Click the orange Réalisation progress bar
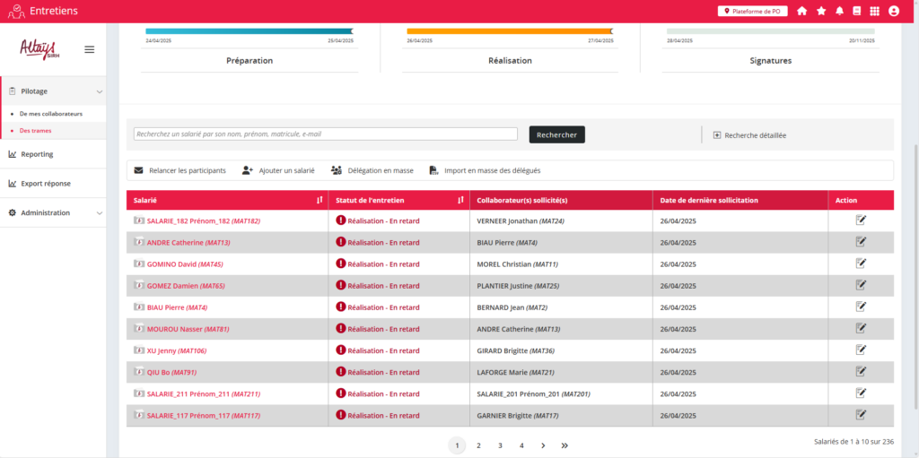The height and width of the screenshot is (458, 919). coord(509,30)
